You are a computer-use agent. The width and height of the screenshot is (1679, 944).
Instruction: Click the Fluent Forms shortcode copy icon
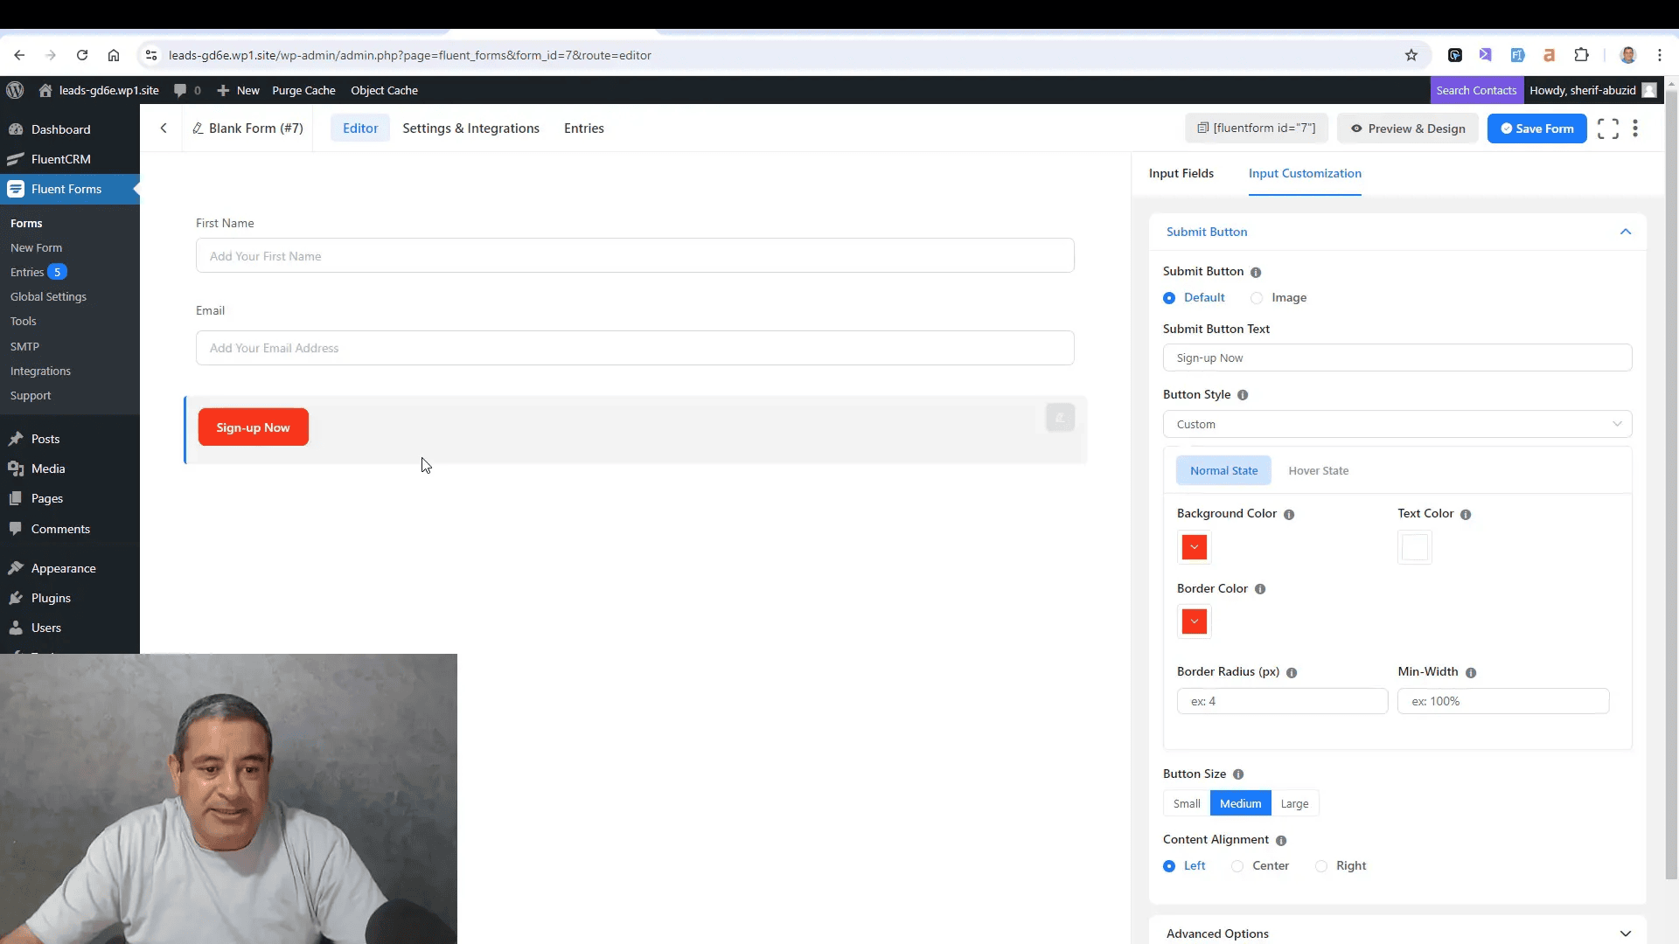point(1202,128)
